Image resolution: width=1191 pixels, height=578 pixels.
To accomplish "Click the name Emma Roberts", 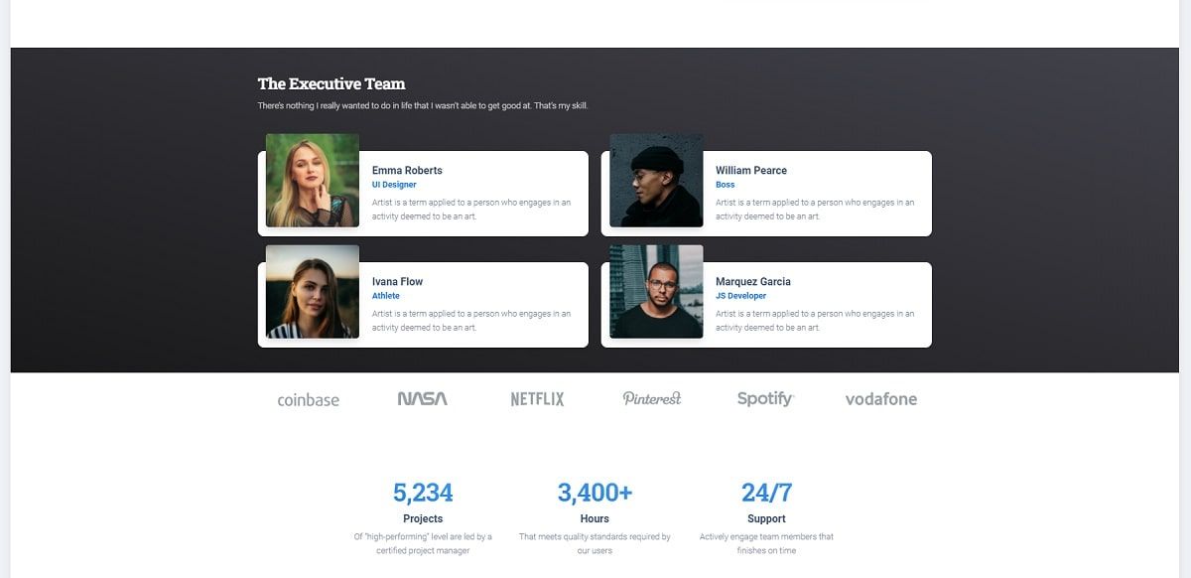I will [x=406, y=170].
